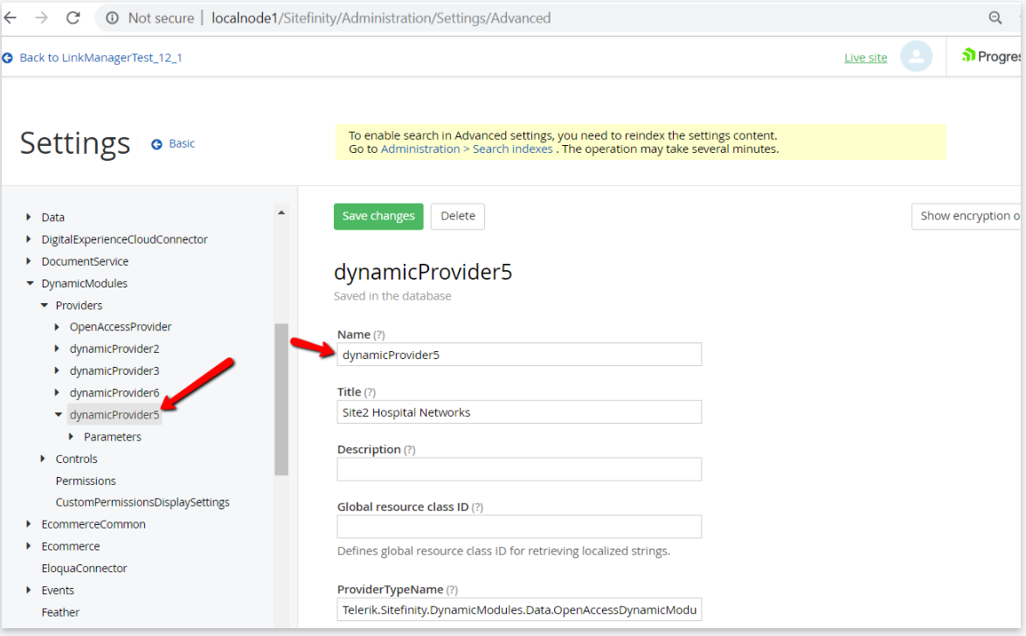
Task: Collapse the DynamicModules node
Action: (x=30, y=283)
